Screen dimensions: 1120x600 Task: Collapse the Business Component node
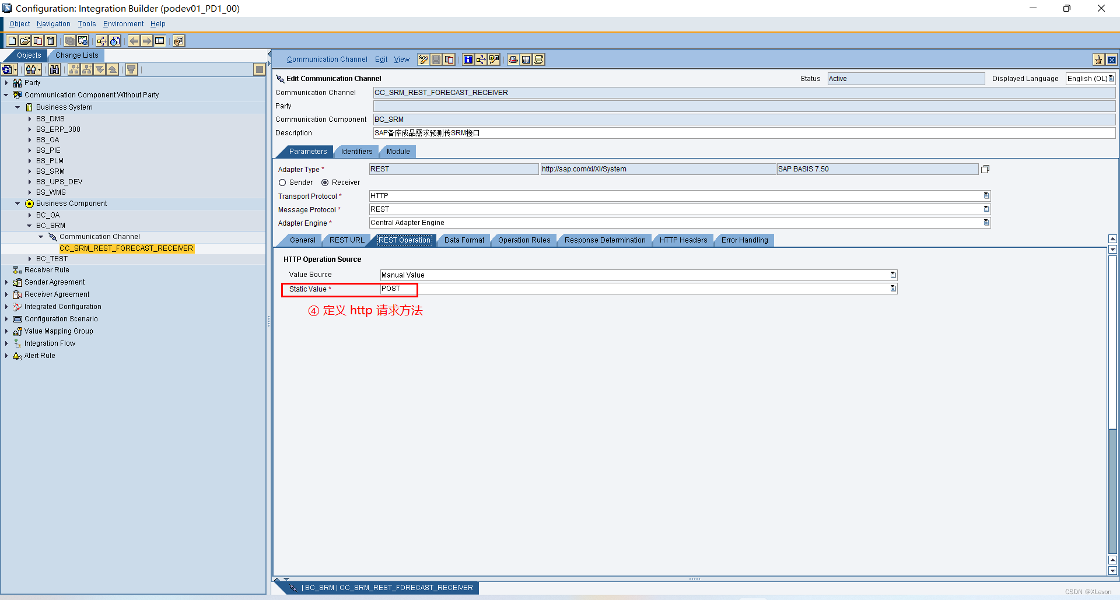[17, 203]
